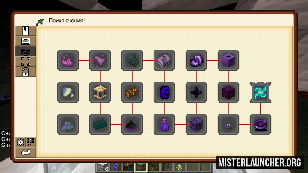Select grass block hotbar slot
Viewport: 308px width, 173px height.
(141, 167)
